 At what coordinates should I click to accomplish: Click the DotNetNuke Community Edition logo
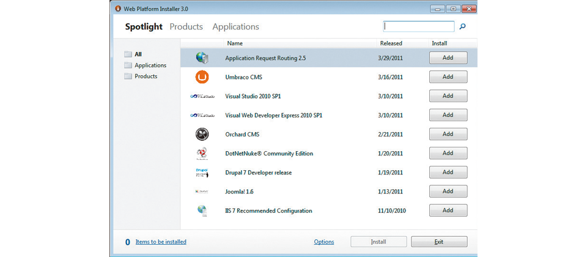point(202,154)
